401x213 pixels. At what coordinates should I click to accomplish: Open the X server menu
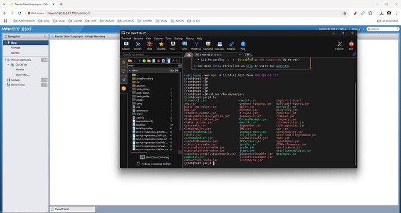coord(158,38)
